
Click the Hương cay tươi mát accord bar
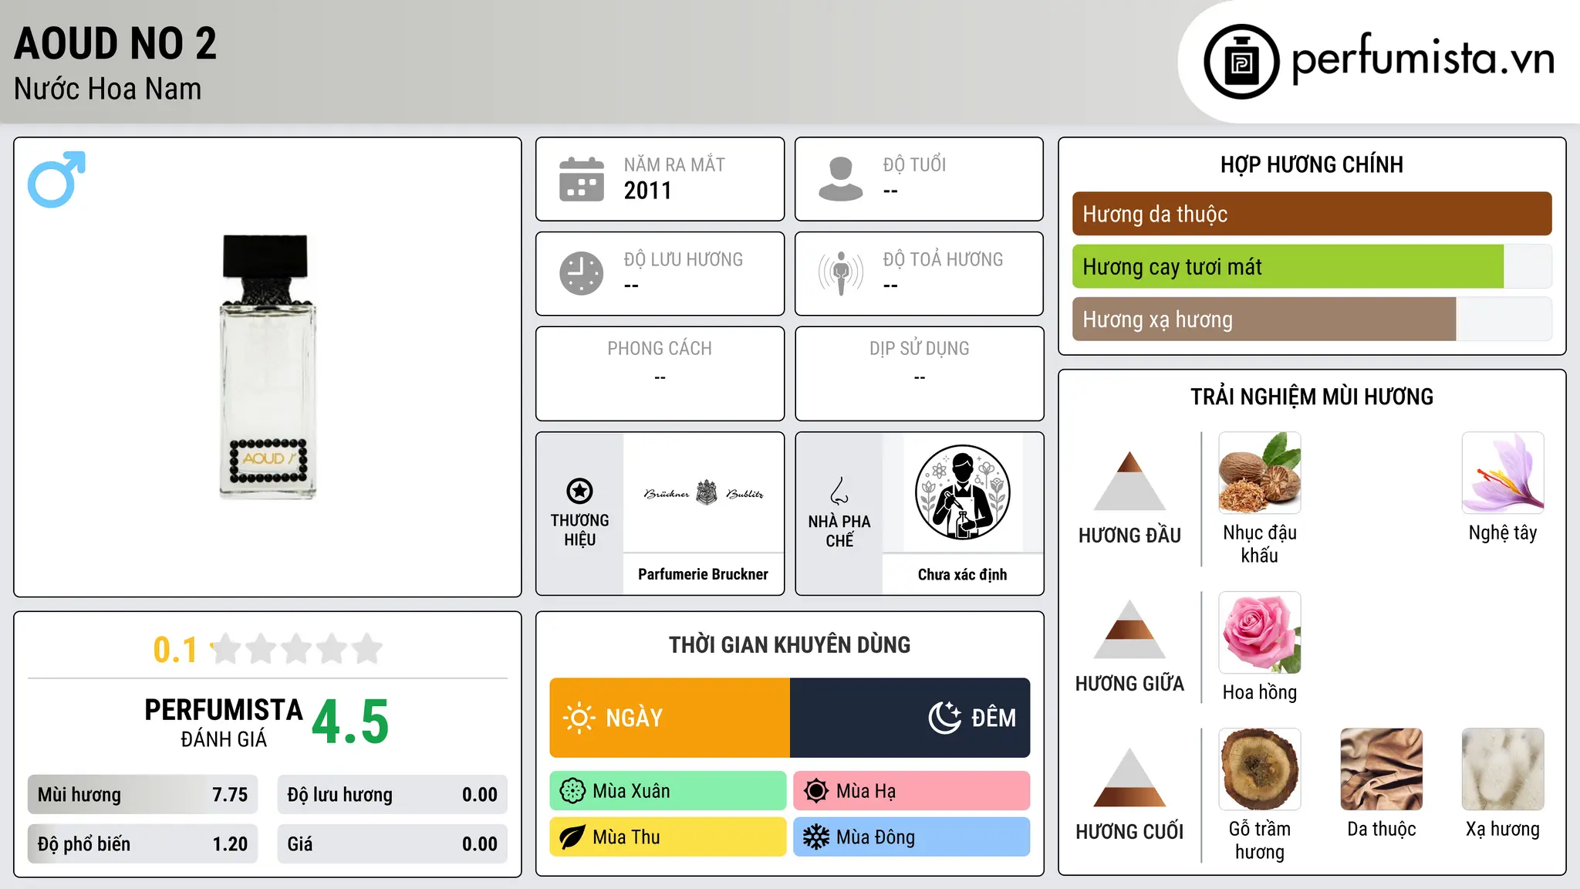(1312, 267)
